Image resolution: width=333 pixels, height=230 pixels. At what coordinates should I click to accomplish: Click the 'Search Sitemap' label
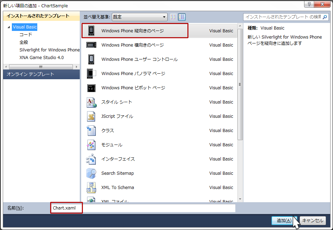point(117,173)
